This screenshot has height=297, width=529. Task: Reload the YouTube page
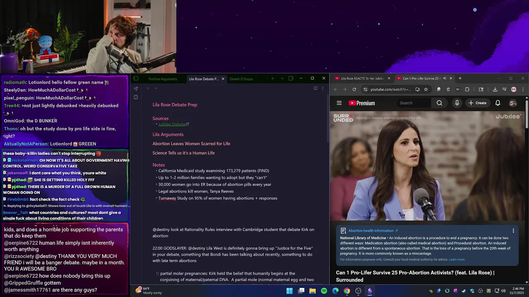(x=354, y=90)
